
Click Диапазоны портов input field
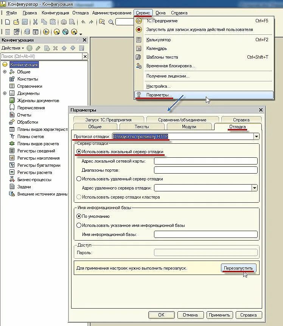(206, 170)
